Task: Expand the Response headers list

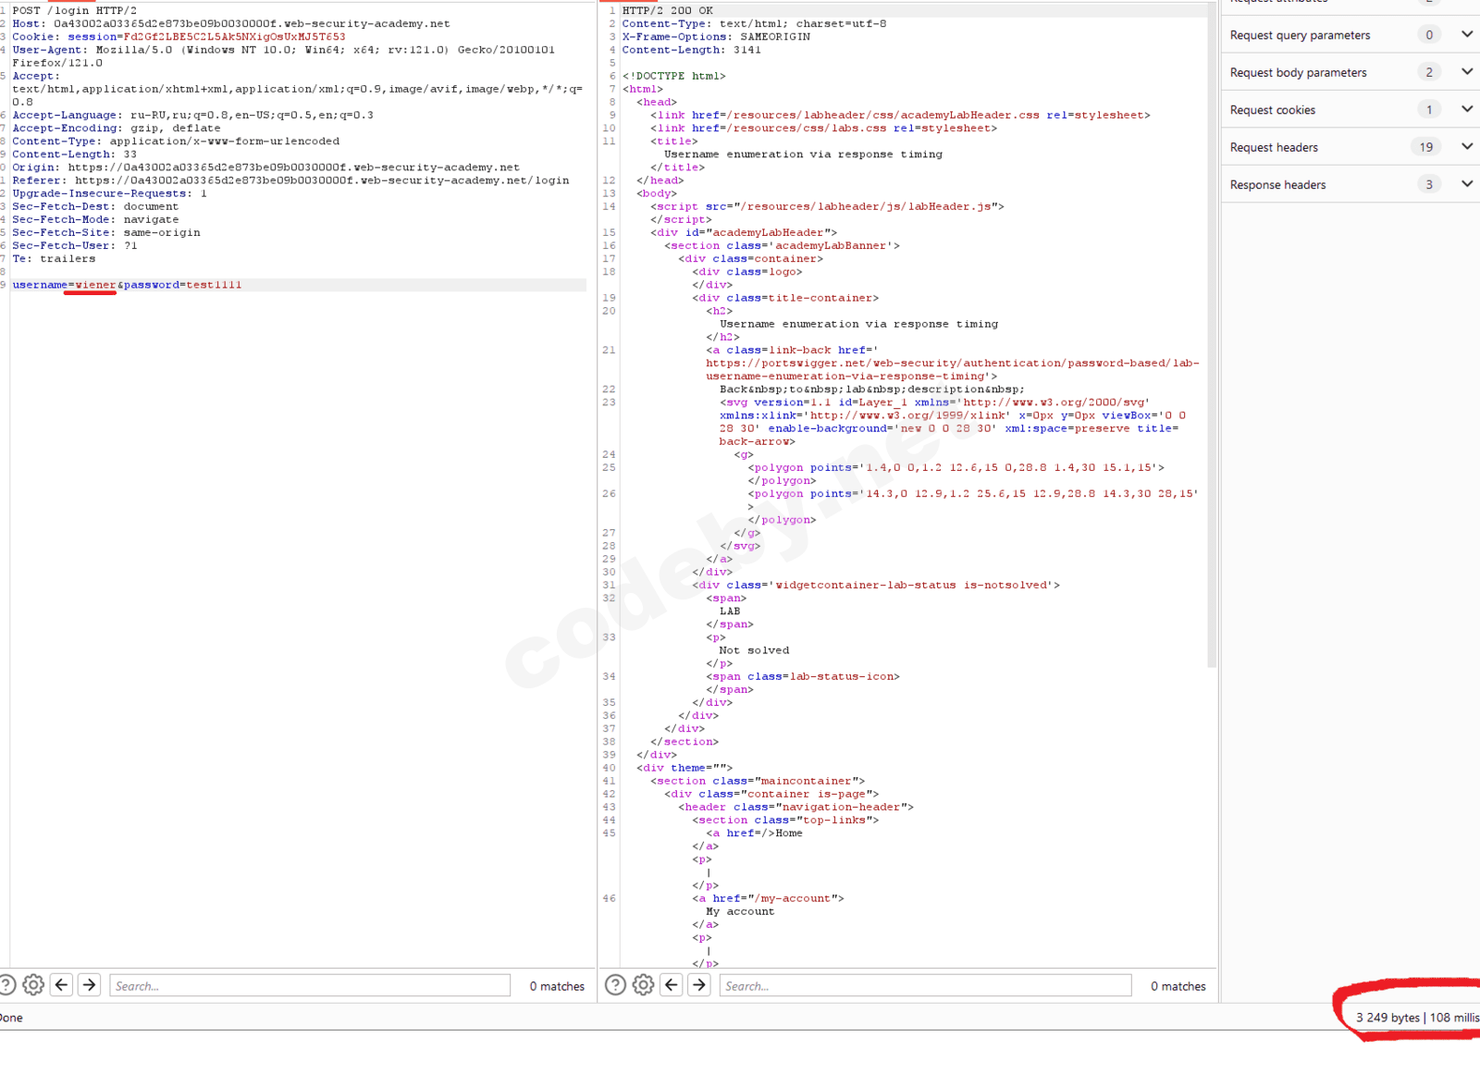Action: click(1466, 184)
